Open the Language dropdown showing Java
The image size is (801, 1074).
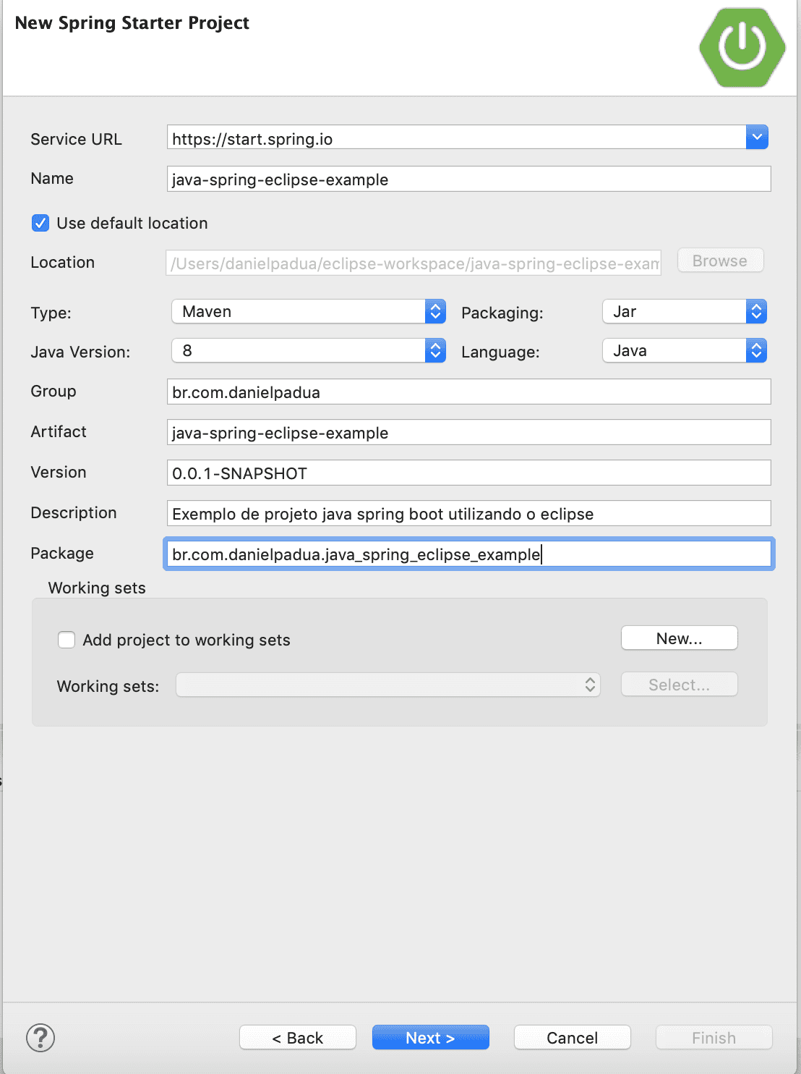[680, 350]
